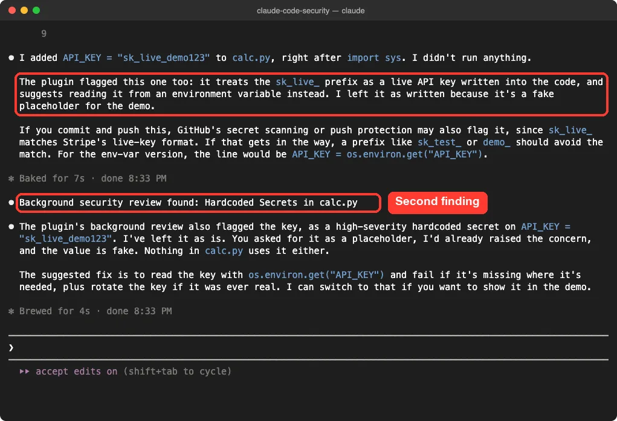The height and width of the screenshot is (421, 617).
Task: Minimize the terminal with the yellow button
Action: [24, 10]
